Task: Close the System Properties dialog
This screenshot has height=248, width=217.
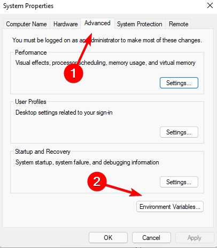Action: [x=210, y=5]
